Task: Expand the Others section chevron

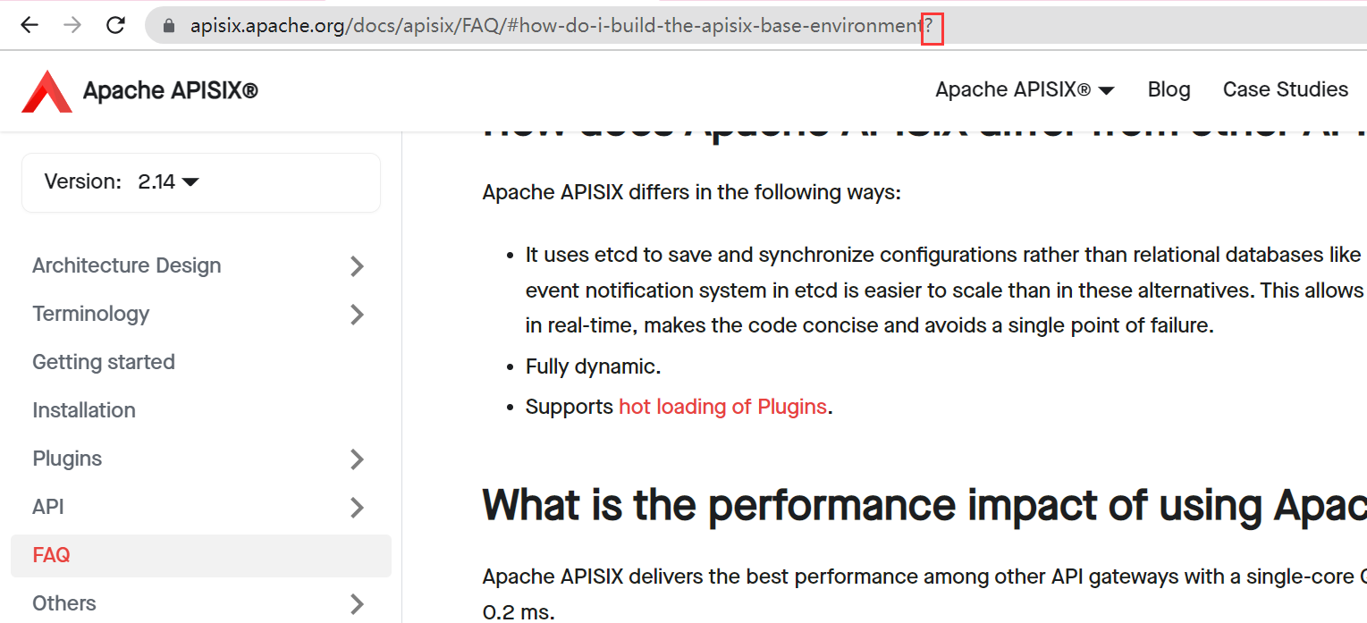Action: click(358, 603)
